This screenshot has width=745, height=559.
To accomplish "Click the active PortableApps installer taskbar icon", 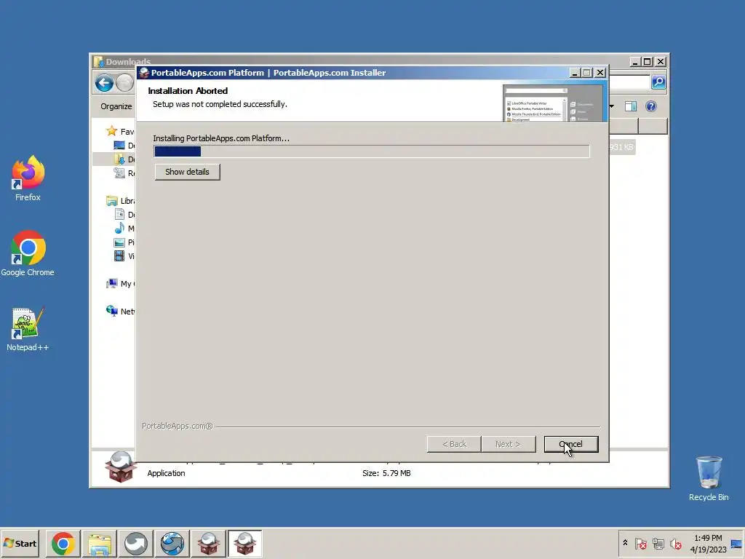I will [x=244, y=543].
